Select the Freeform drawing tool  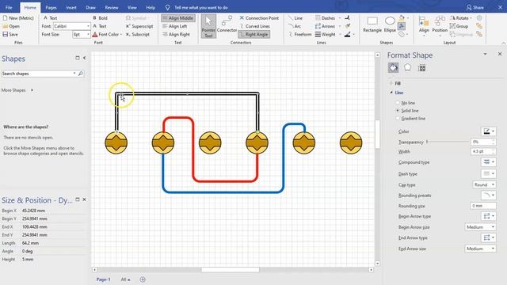299,34
